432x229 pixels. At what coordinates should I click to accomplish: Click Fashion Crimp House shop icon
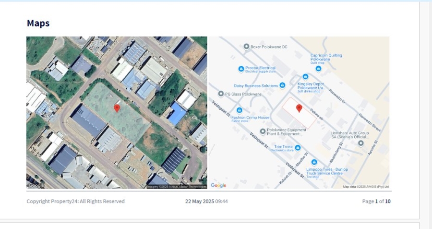click(x=239, y=110)
